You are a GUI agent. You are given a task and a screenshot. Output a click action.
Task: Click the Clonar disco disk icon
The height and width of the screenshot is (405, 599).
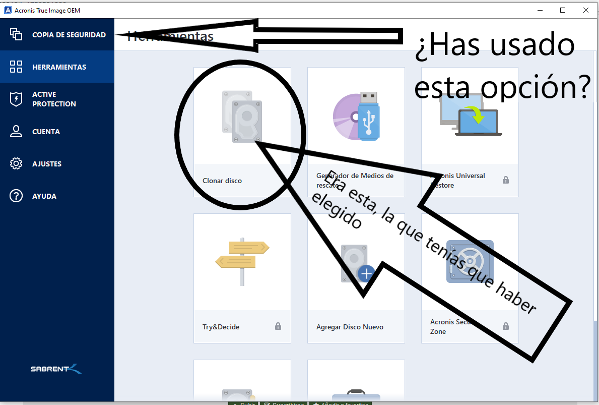(x=242, y=117)
